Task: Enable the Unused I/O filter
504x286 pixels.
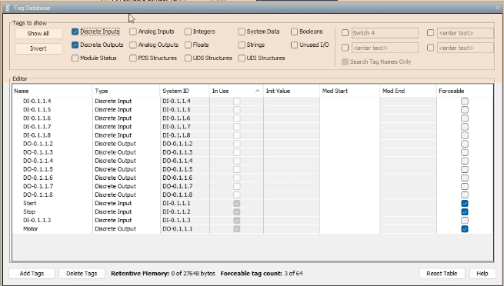Action: [295, 45]
